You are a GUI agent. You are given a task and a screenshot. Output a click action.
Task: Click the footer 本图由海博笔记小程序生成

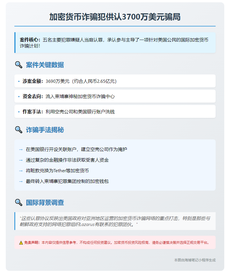click(195, 260)
